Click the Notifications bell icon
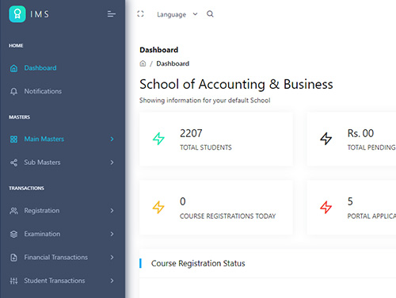The image size is (396, 298). pos(13,91)
